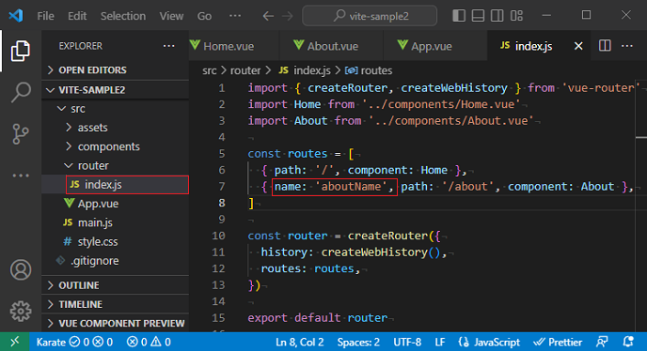Viewport: 647px width, 351px height.
Task: Click the VS Code logo icon
Action: coord(16,16)
